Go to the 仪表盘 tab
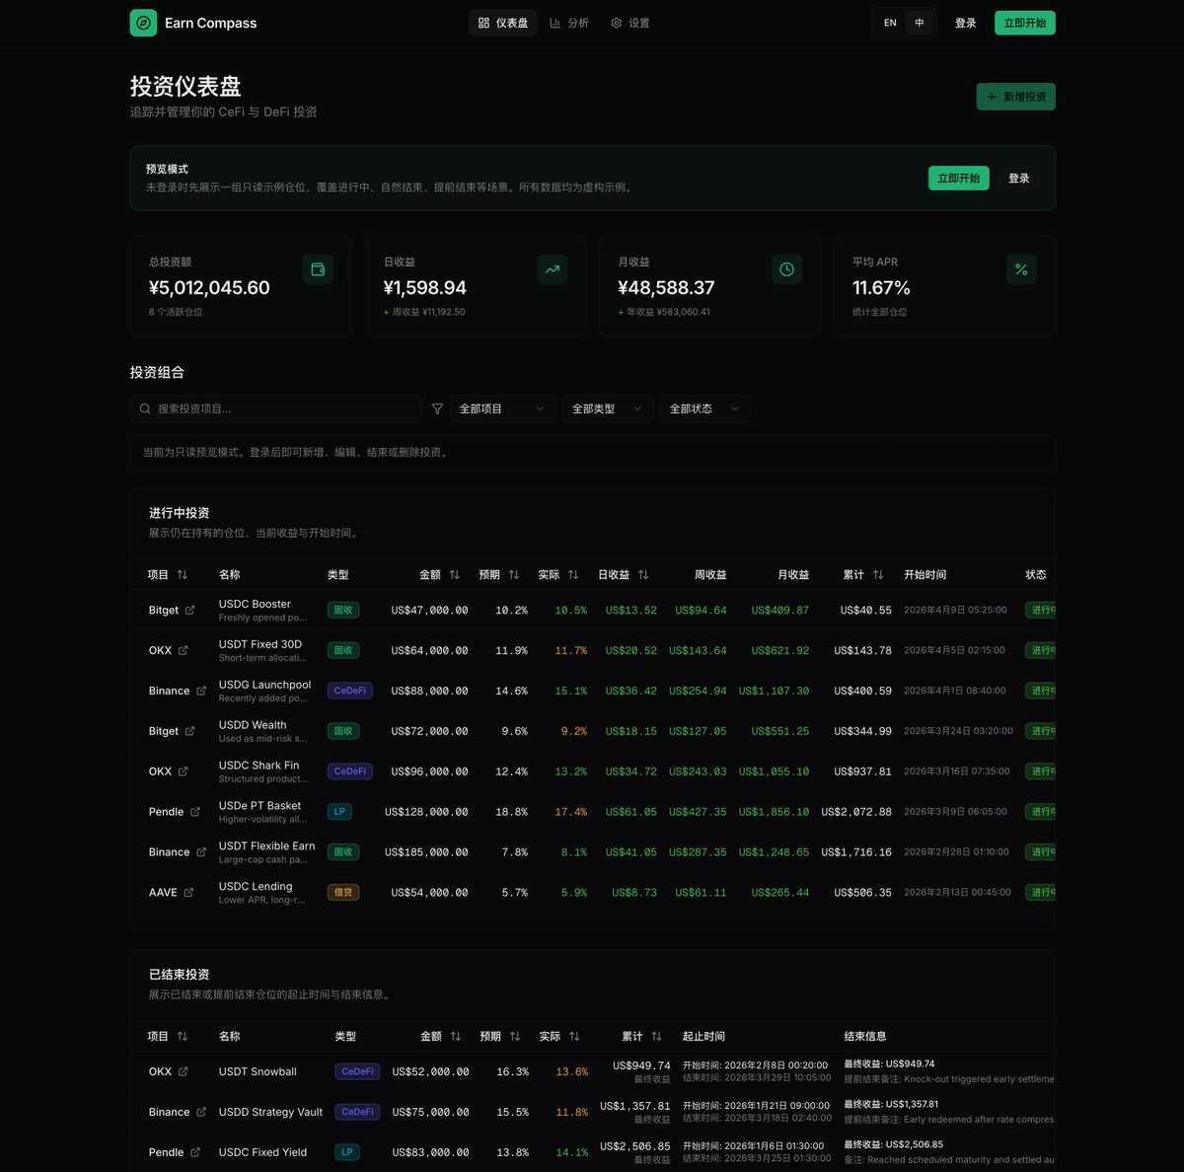 [x=503, y=23]
